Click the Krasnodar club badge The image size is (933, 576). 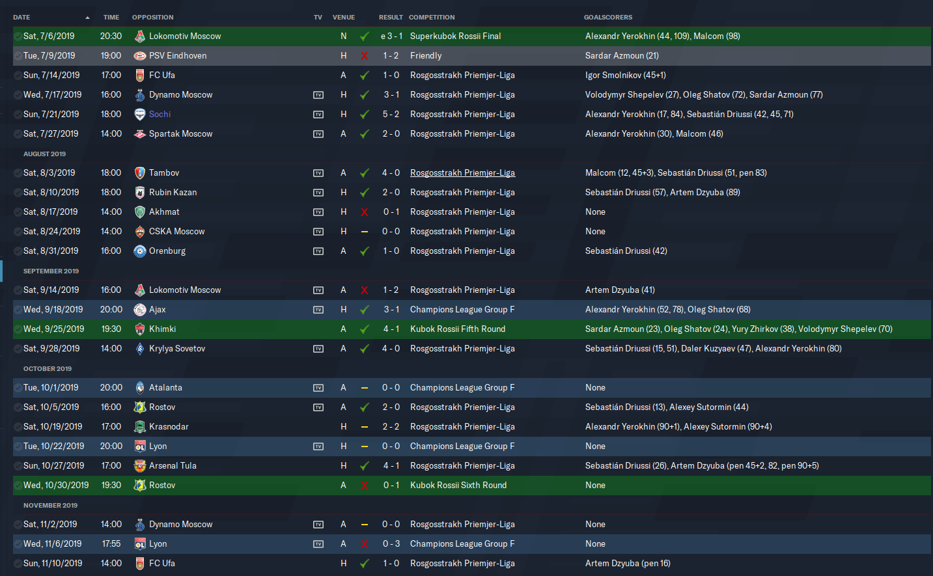tap(139, 427)
